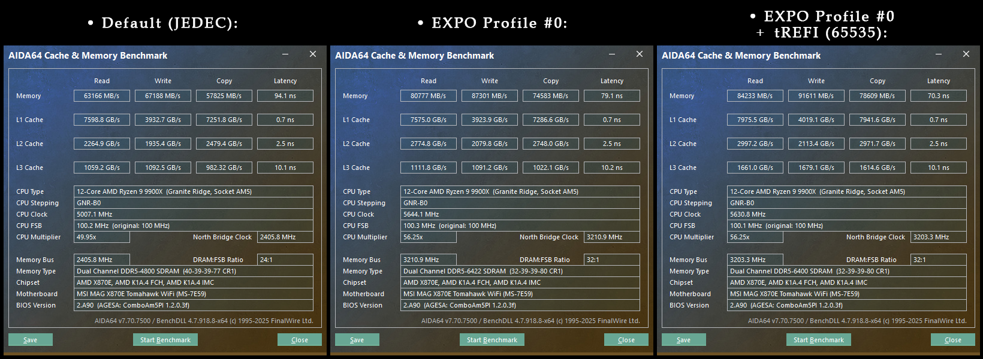Close the Default JEDEC window via X icon
Viewport: 983px width, 359px height.
click(x=313, y=54)
